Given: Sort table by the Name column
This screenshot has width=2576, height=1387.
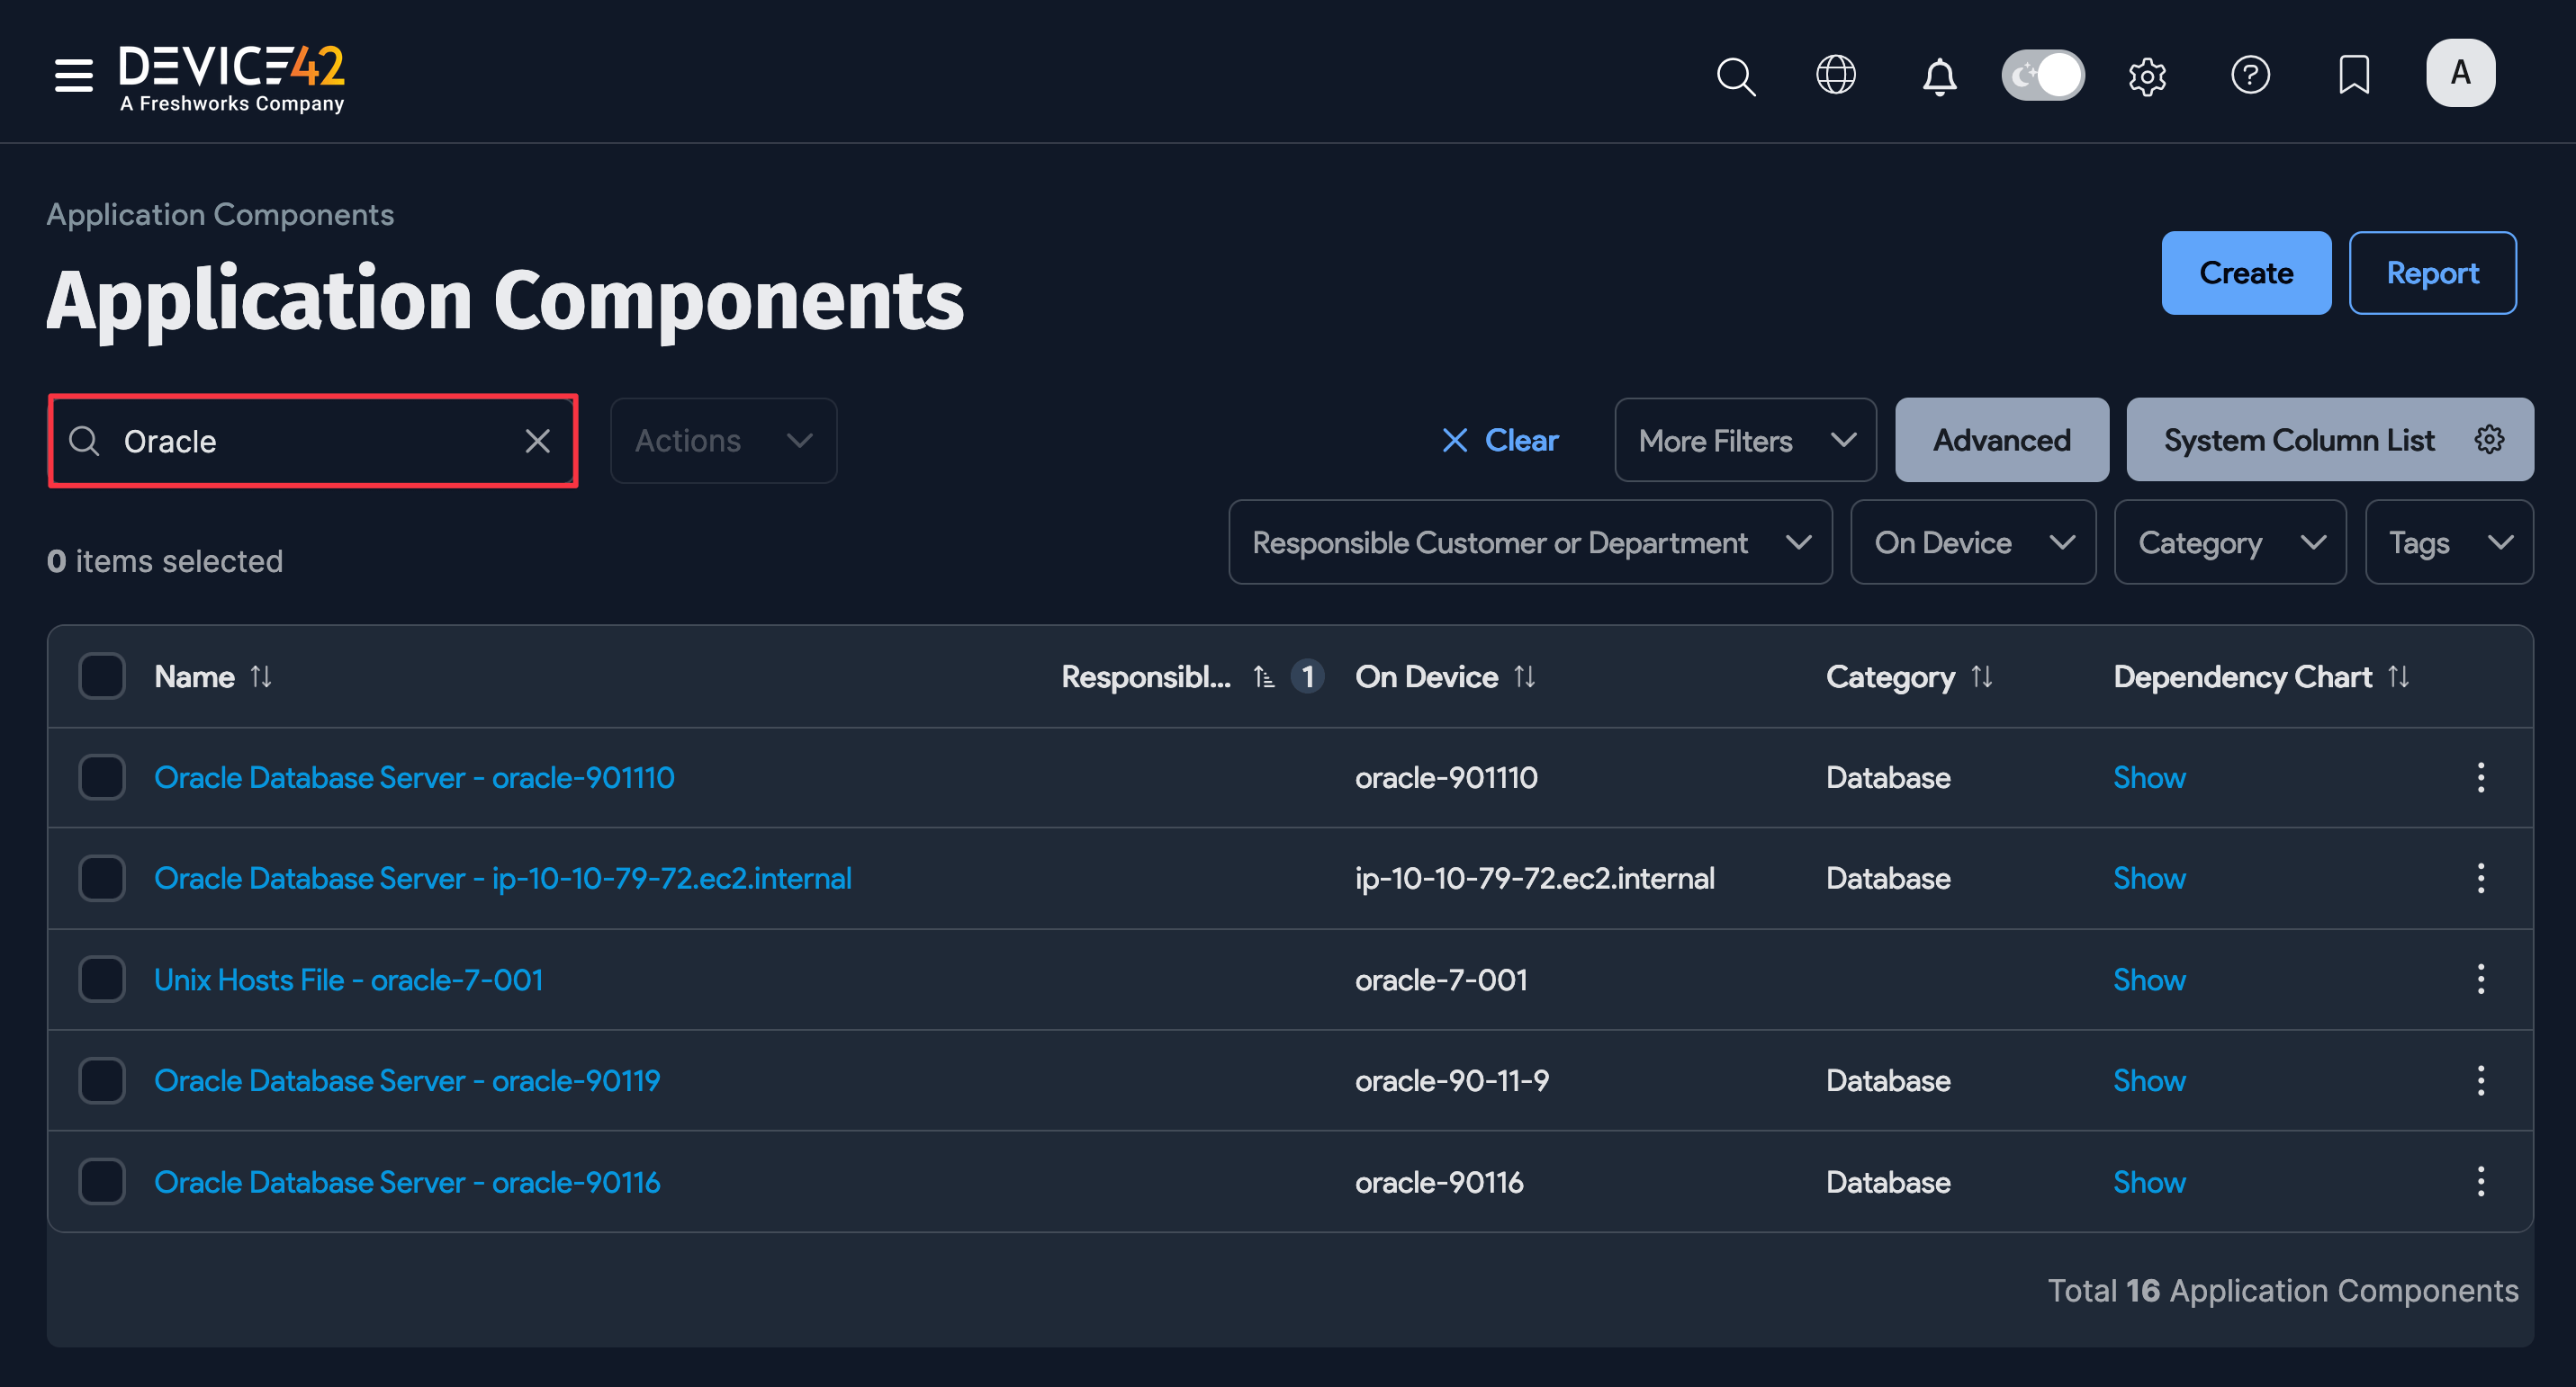Looking at the screenshot, I should point(262,676).
